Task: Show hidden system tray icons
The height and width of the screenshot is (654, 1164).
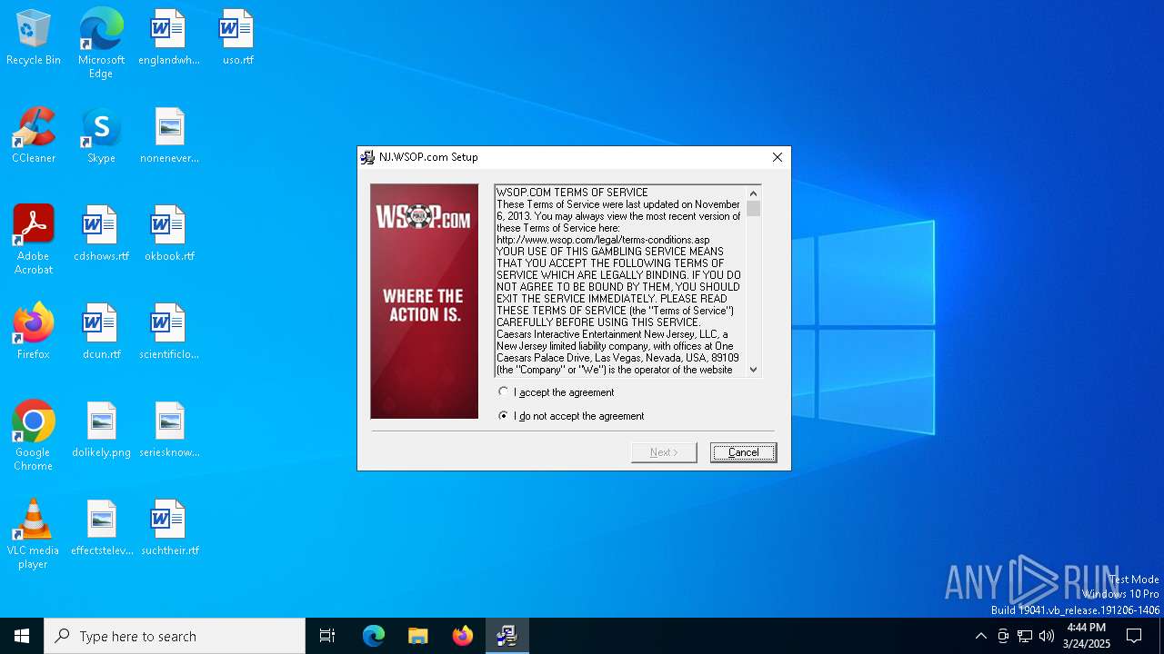Action: (x=980, y=636)
